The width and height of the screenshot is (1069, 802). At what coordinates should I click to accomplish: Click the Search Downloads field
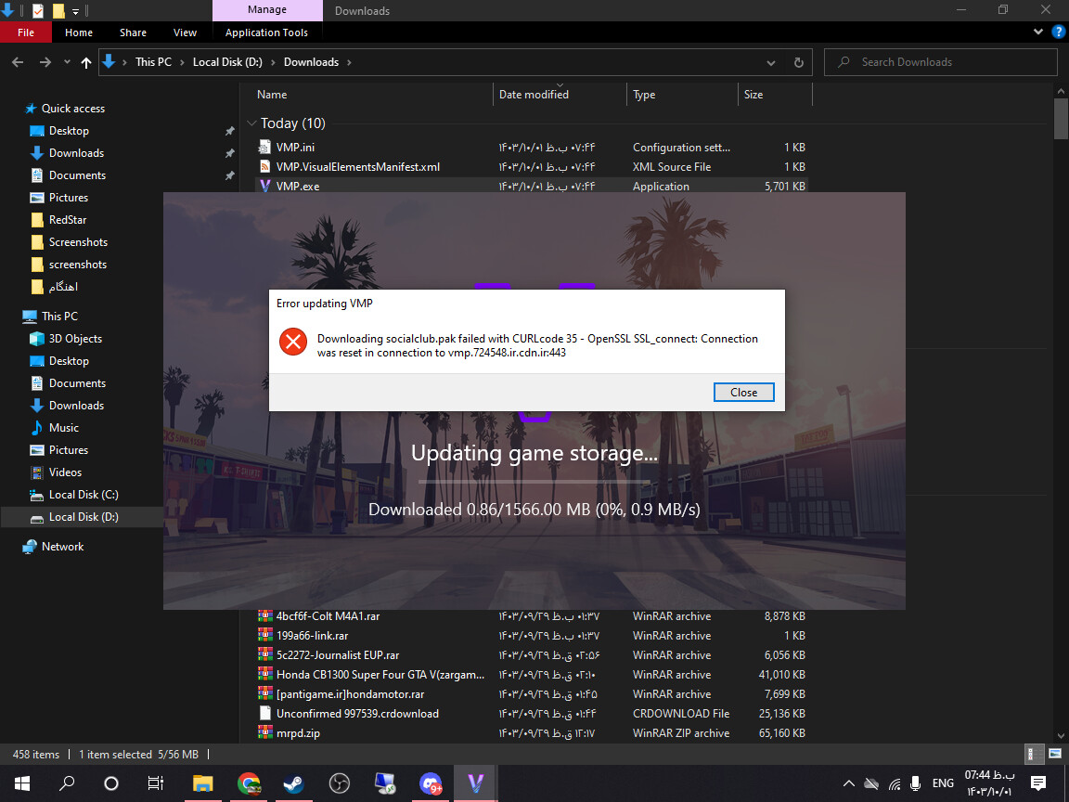[940, 62]
